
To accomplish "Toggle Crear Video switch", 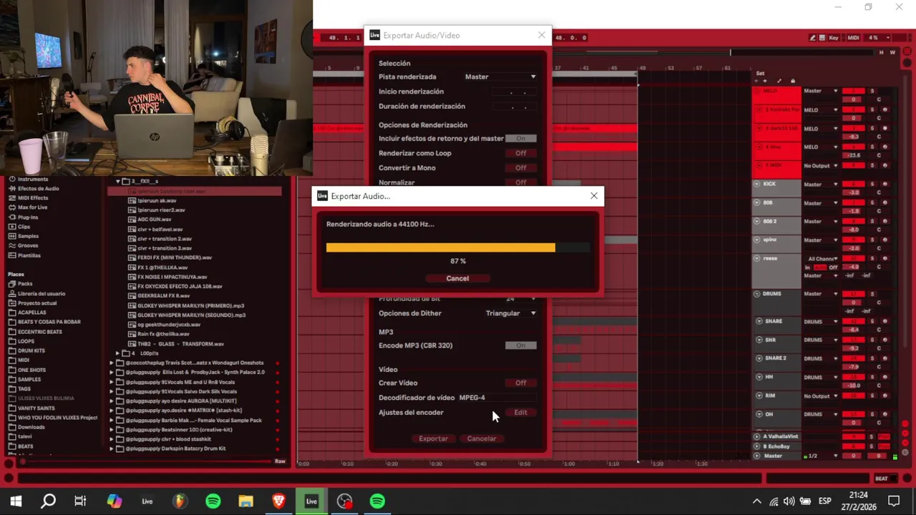I will coord(520,383).
